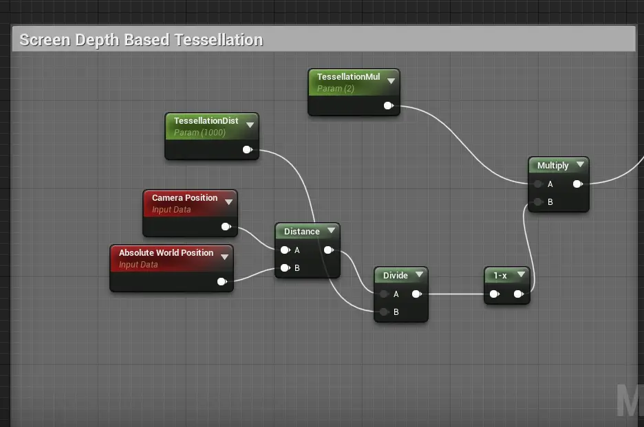Click the 1-x node output pin
644x427 pixels.
click(x=519, y=294)
